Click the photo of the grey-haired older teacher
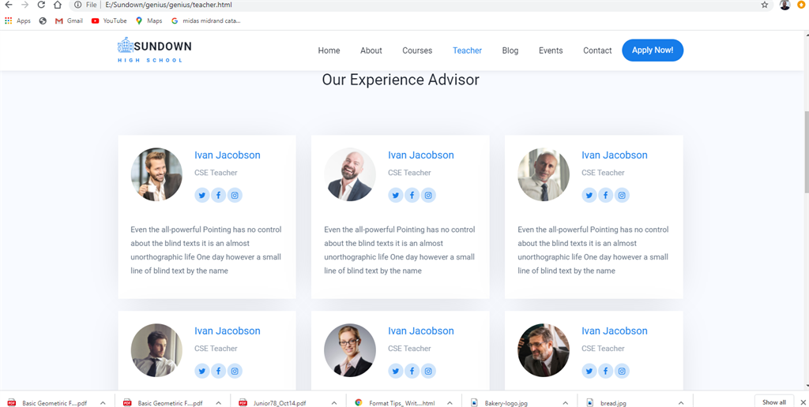The height and width of the screenshot is (407, 809). [x=544, y=174]
